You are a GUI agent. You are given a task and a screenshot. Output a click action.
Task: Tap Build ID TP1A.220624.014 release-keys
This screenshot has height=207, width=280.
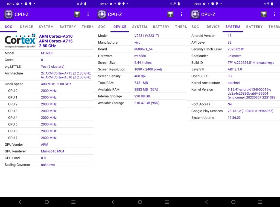tap(251, 62)
